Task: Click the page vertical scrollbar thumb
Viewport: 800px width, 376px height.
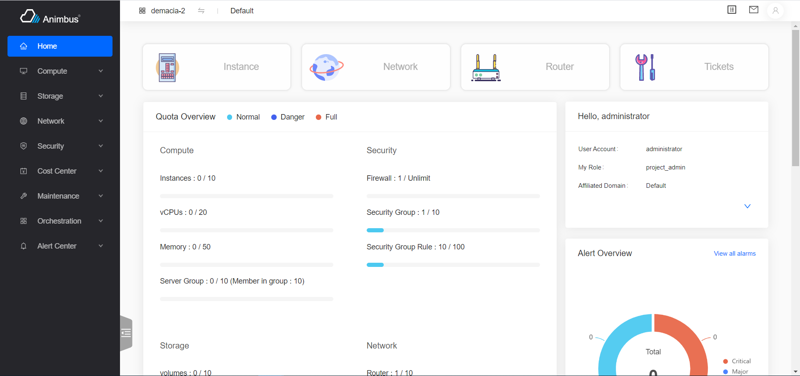Action: pos(795,98)
